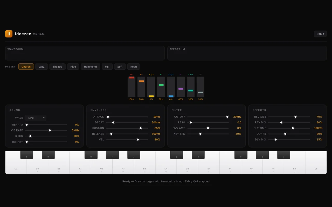Click the VIB RATE slider knob
Screen dimensions: 332x207
pyautogui.click(x=50, y=130)
